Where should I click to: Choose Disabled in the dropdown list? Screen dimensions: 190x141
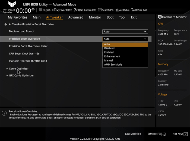pos(125,48)
